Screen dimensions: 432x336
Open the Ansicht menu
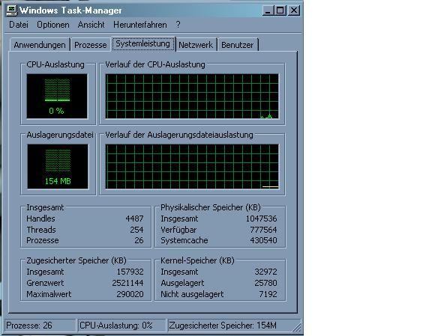[x=91, y=25]
